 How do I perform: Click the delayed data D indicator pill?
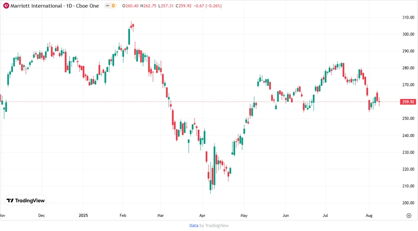[x=111, y=6]
